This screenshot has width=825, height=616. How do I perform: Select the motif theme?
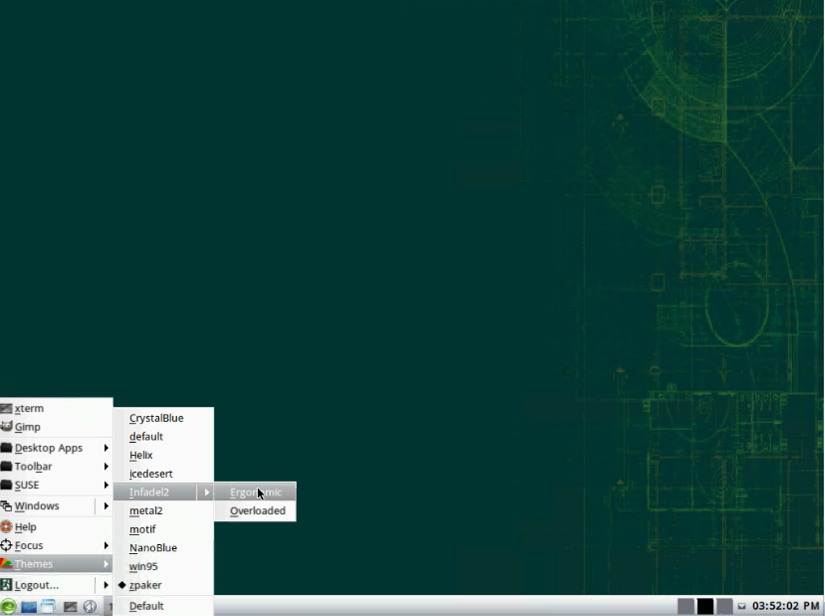(164, 529)
